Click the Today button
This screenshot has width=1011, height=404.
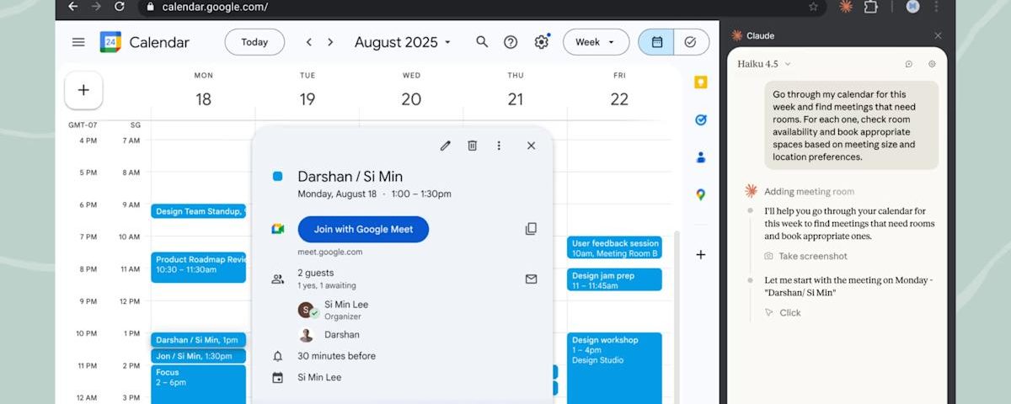point(254,42)
